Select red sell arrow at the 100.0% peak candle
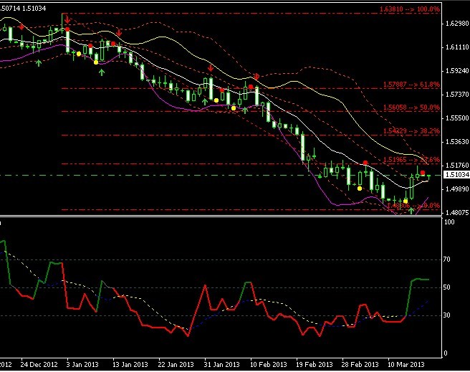The image size is (470, 372). pos(67,20)
